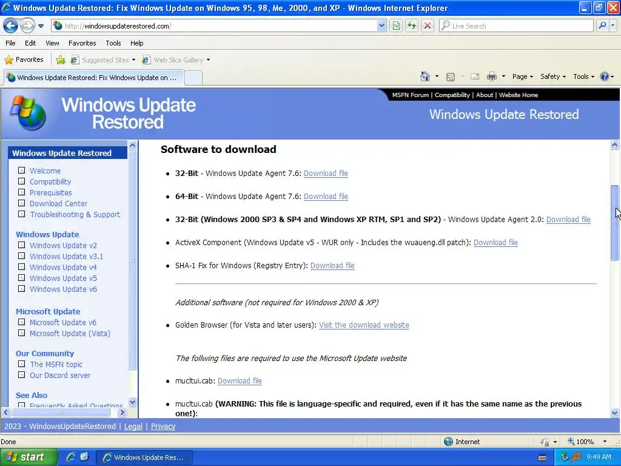
Task: Click the Live Search input box
Action: [x=517, y=25]
